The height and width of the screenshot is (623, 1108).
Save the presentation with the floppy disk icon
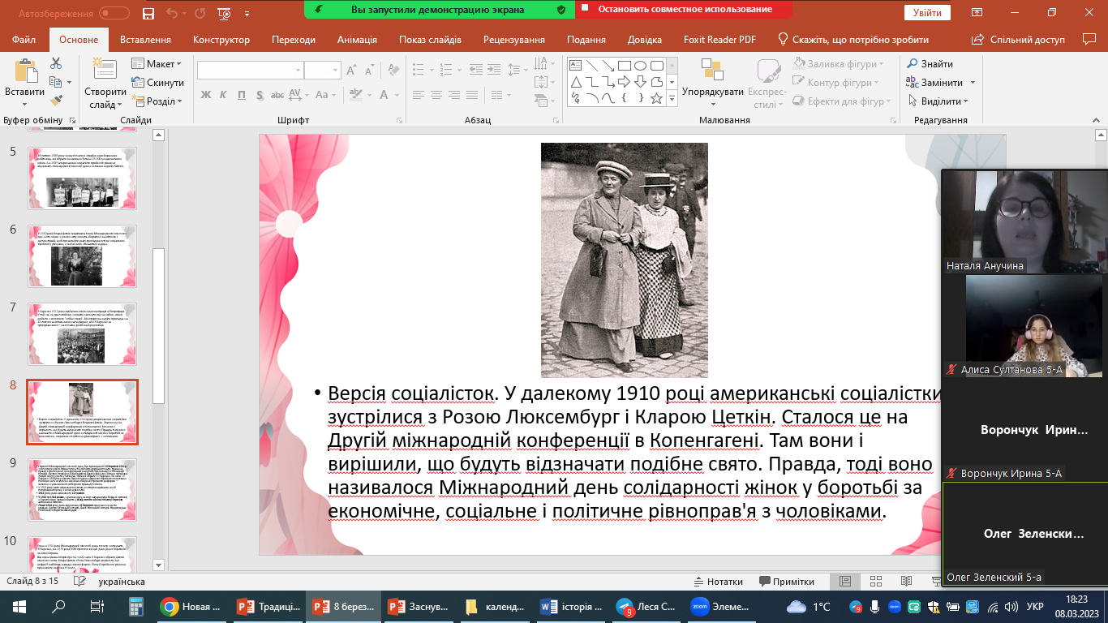coord(148,13)
